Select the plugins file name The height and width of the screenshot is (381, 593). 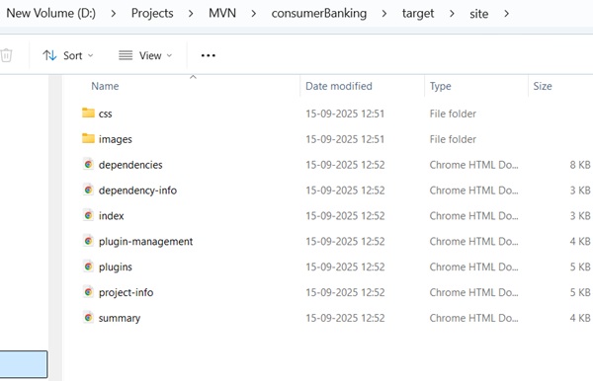point(116,267)
